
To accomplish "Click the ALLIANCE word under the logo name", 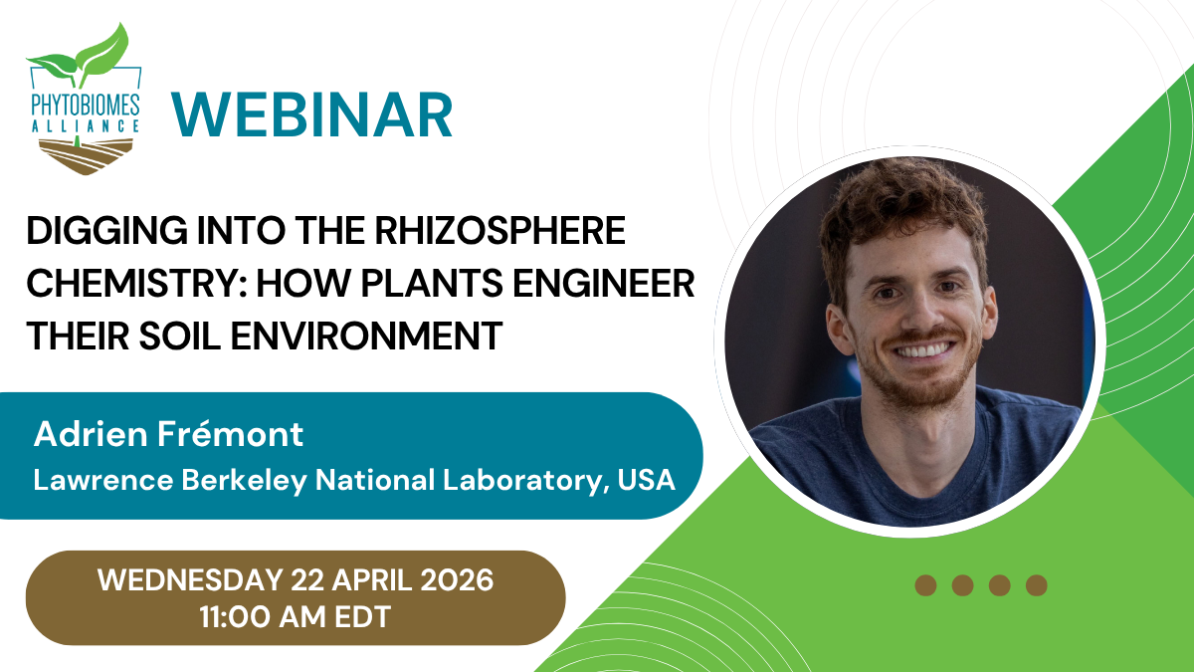I will pos(85,124).
